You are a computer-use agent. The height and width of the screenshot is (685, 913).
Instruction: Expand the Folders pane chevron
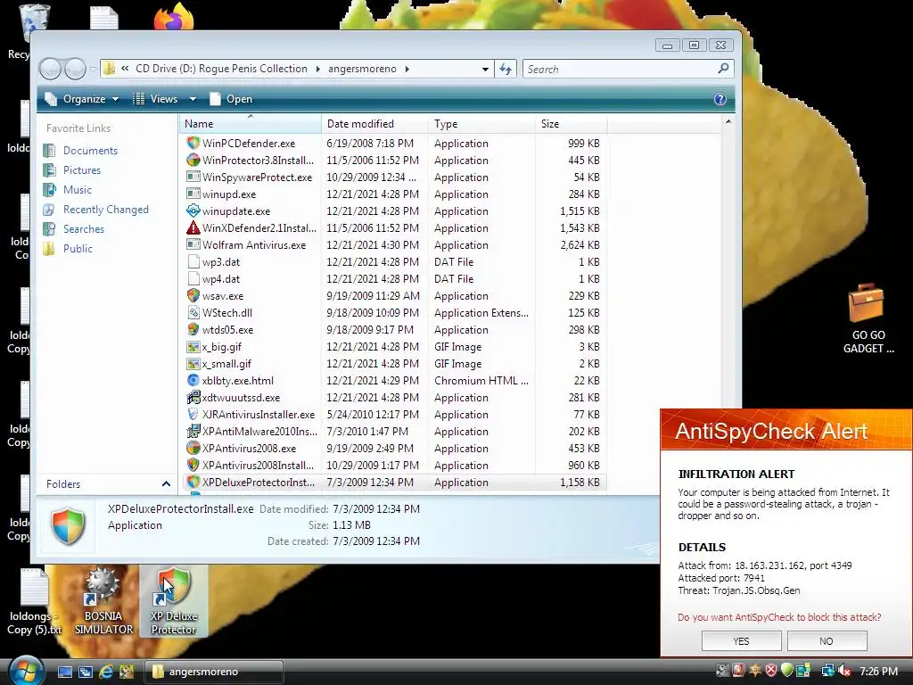166,484
